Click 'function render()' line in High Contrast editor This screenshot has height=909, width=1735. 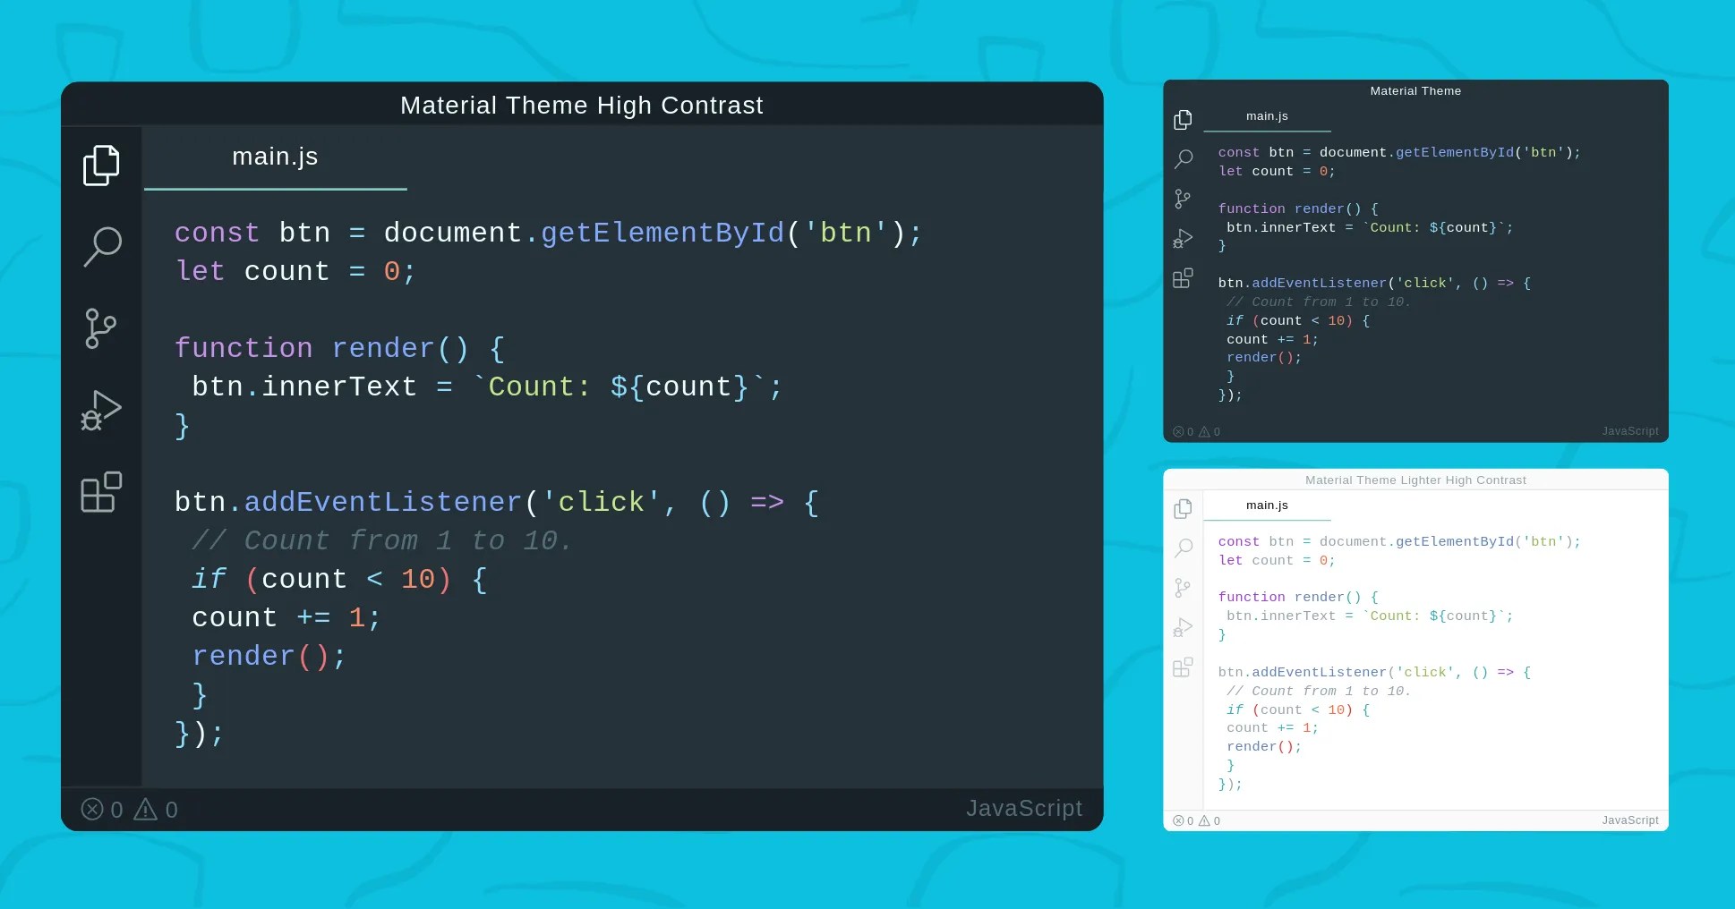pos(339,348)
